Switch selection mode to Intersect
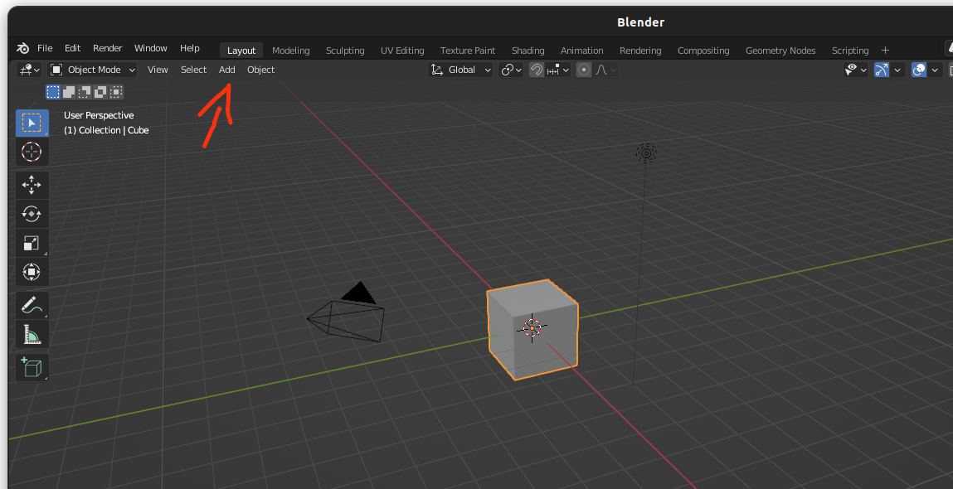Viewport: 953px width, 489px height. [116, 92]
